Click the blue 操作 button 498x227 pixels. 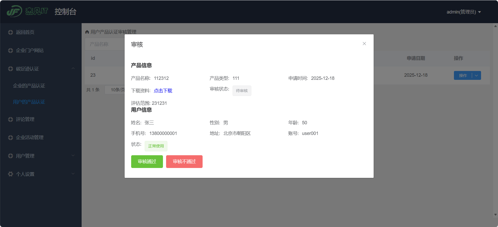463,75
